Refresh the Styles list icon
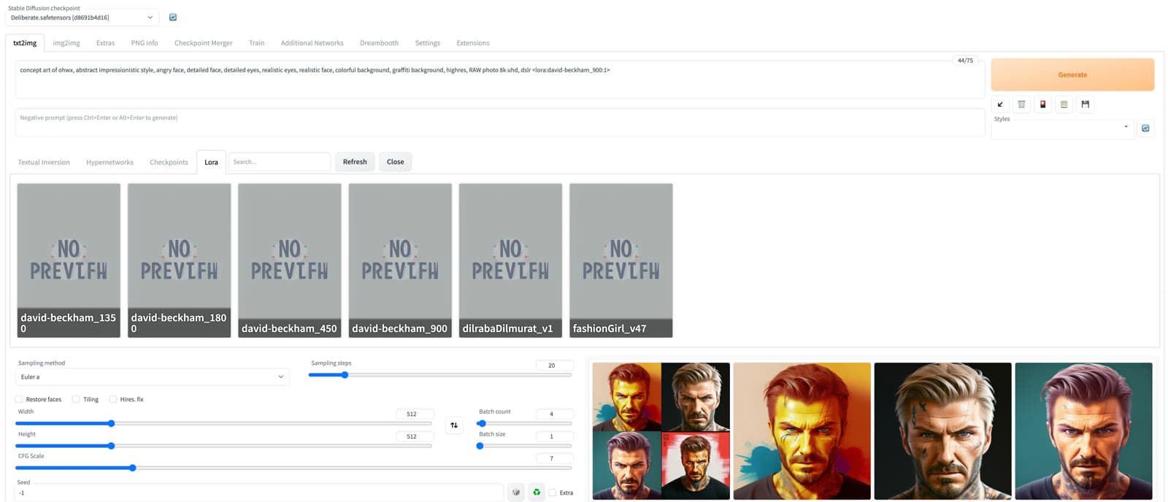The image size is (1168, 502). tap(1145, 128)
